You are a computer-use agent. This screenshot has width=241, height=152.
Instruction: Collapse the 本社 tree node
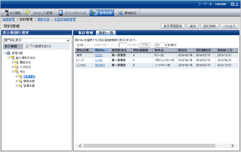click(x=13, y=72)
